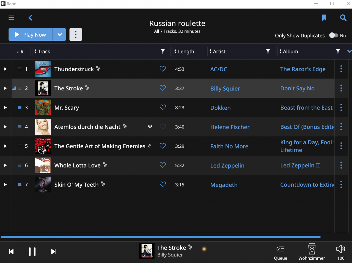Image resolution: width=352 pixels, height=263 pixels.
Task: Open the hamburger navigation menu
Action: click(11, 18)
